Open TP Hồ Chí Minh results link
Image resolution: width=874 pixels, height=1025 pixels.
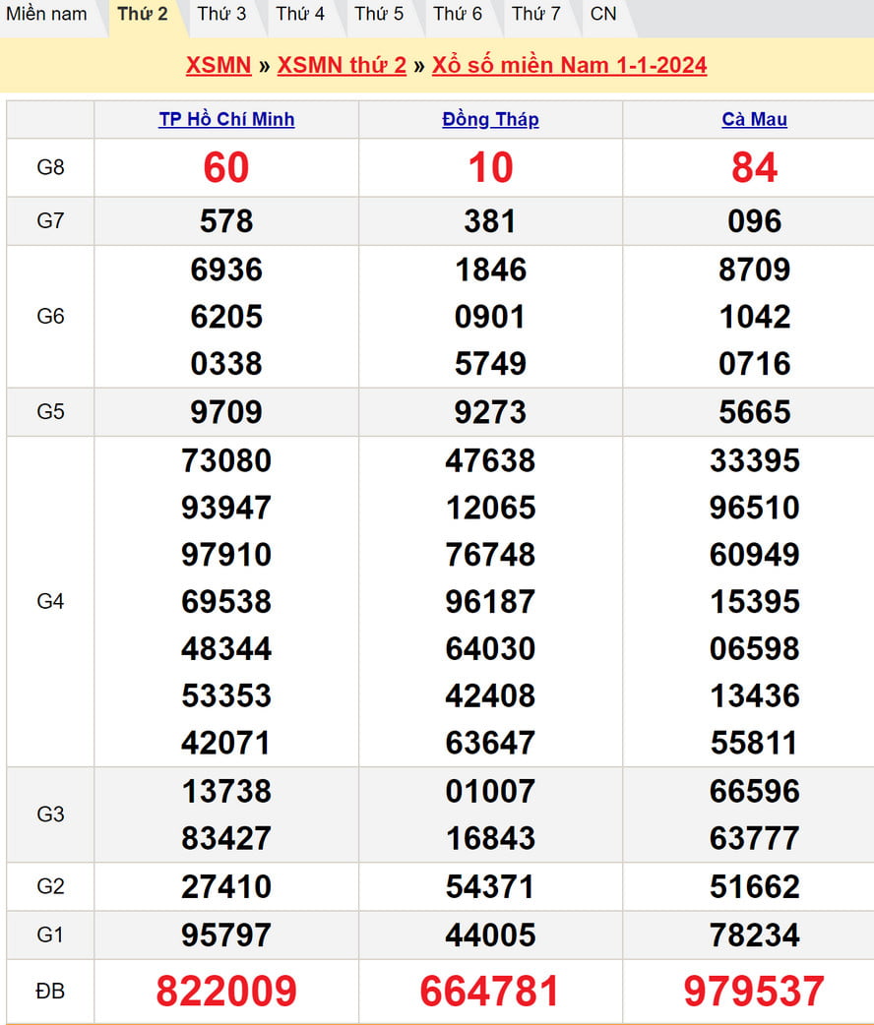pos(226,119)
